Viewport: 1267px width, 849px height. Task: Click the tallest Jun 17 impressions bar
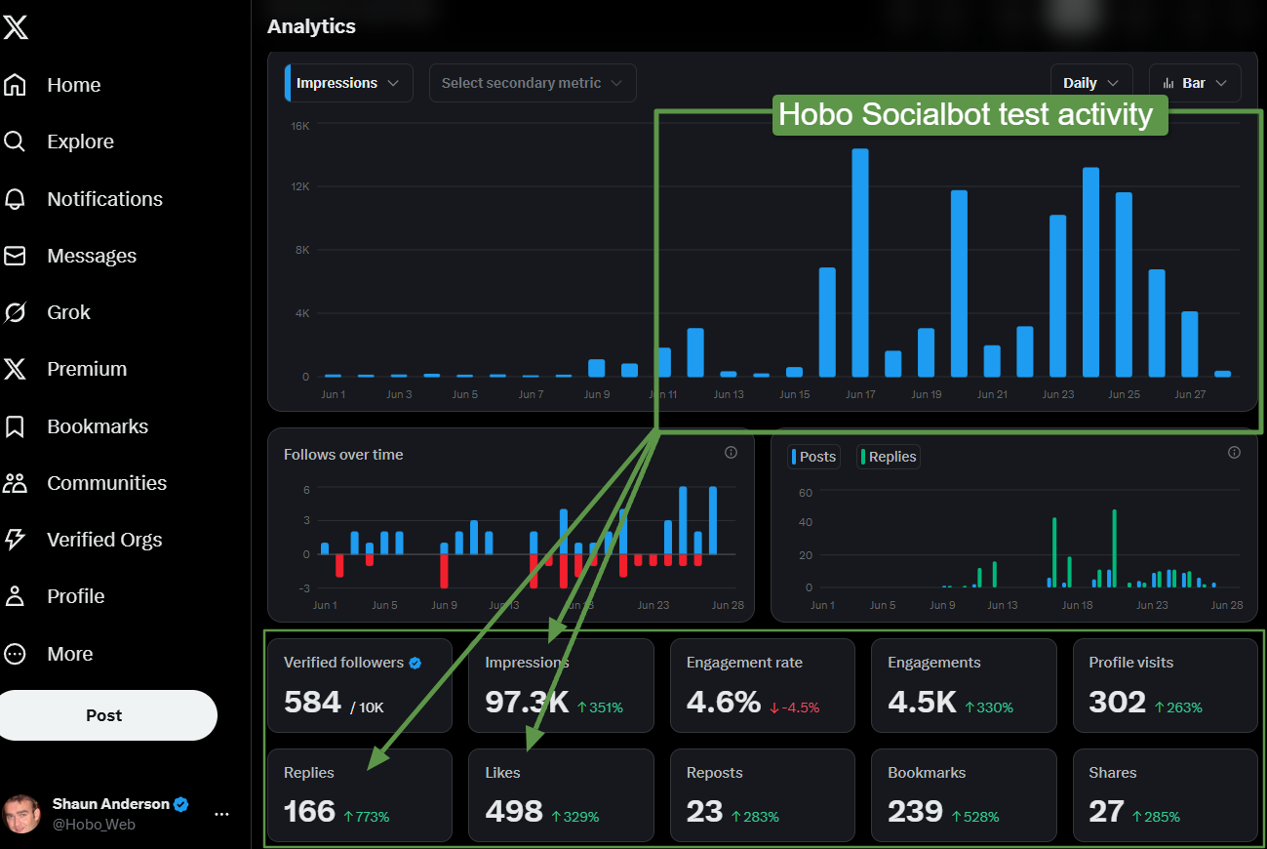coord(860,263)
